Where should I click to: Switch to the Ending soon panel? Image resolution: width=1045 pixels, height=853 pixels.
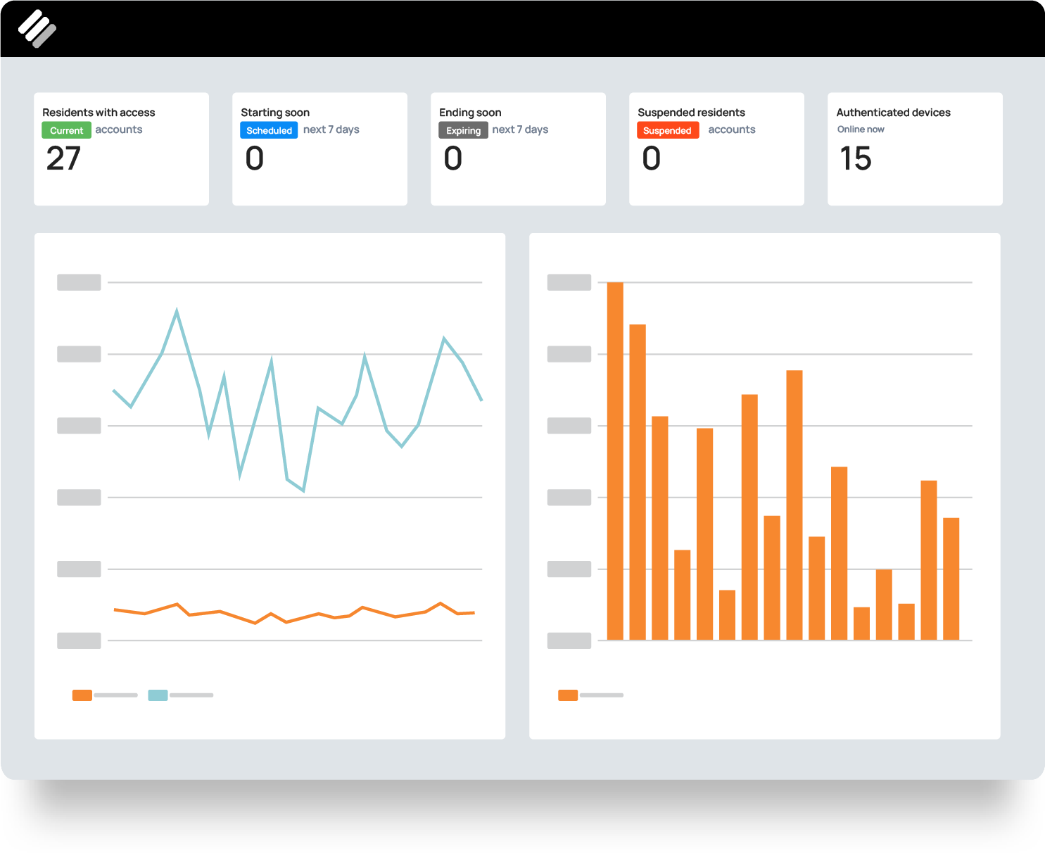(518, 149)
